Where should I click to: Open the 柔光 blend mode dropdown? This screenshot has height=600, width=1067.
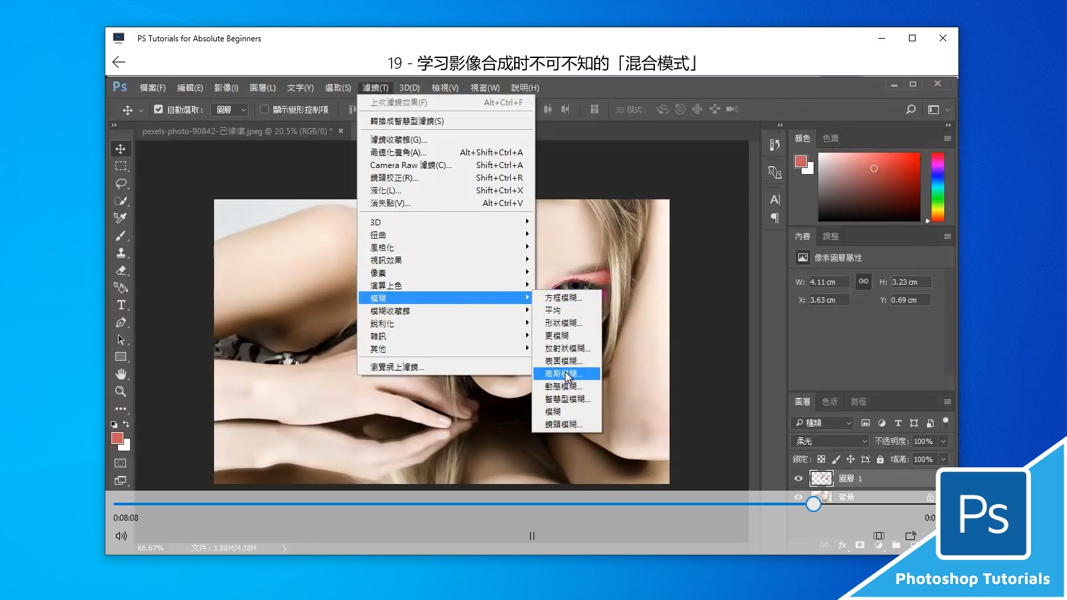tap(831, 441)
